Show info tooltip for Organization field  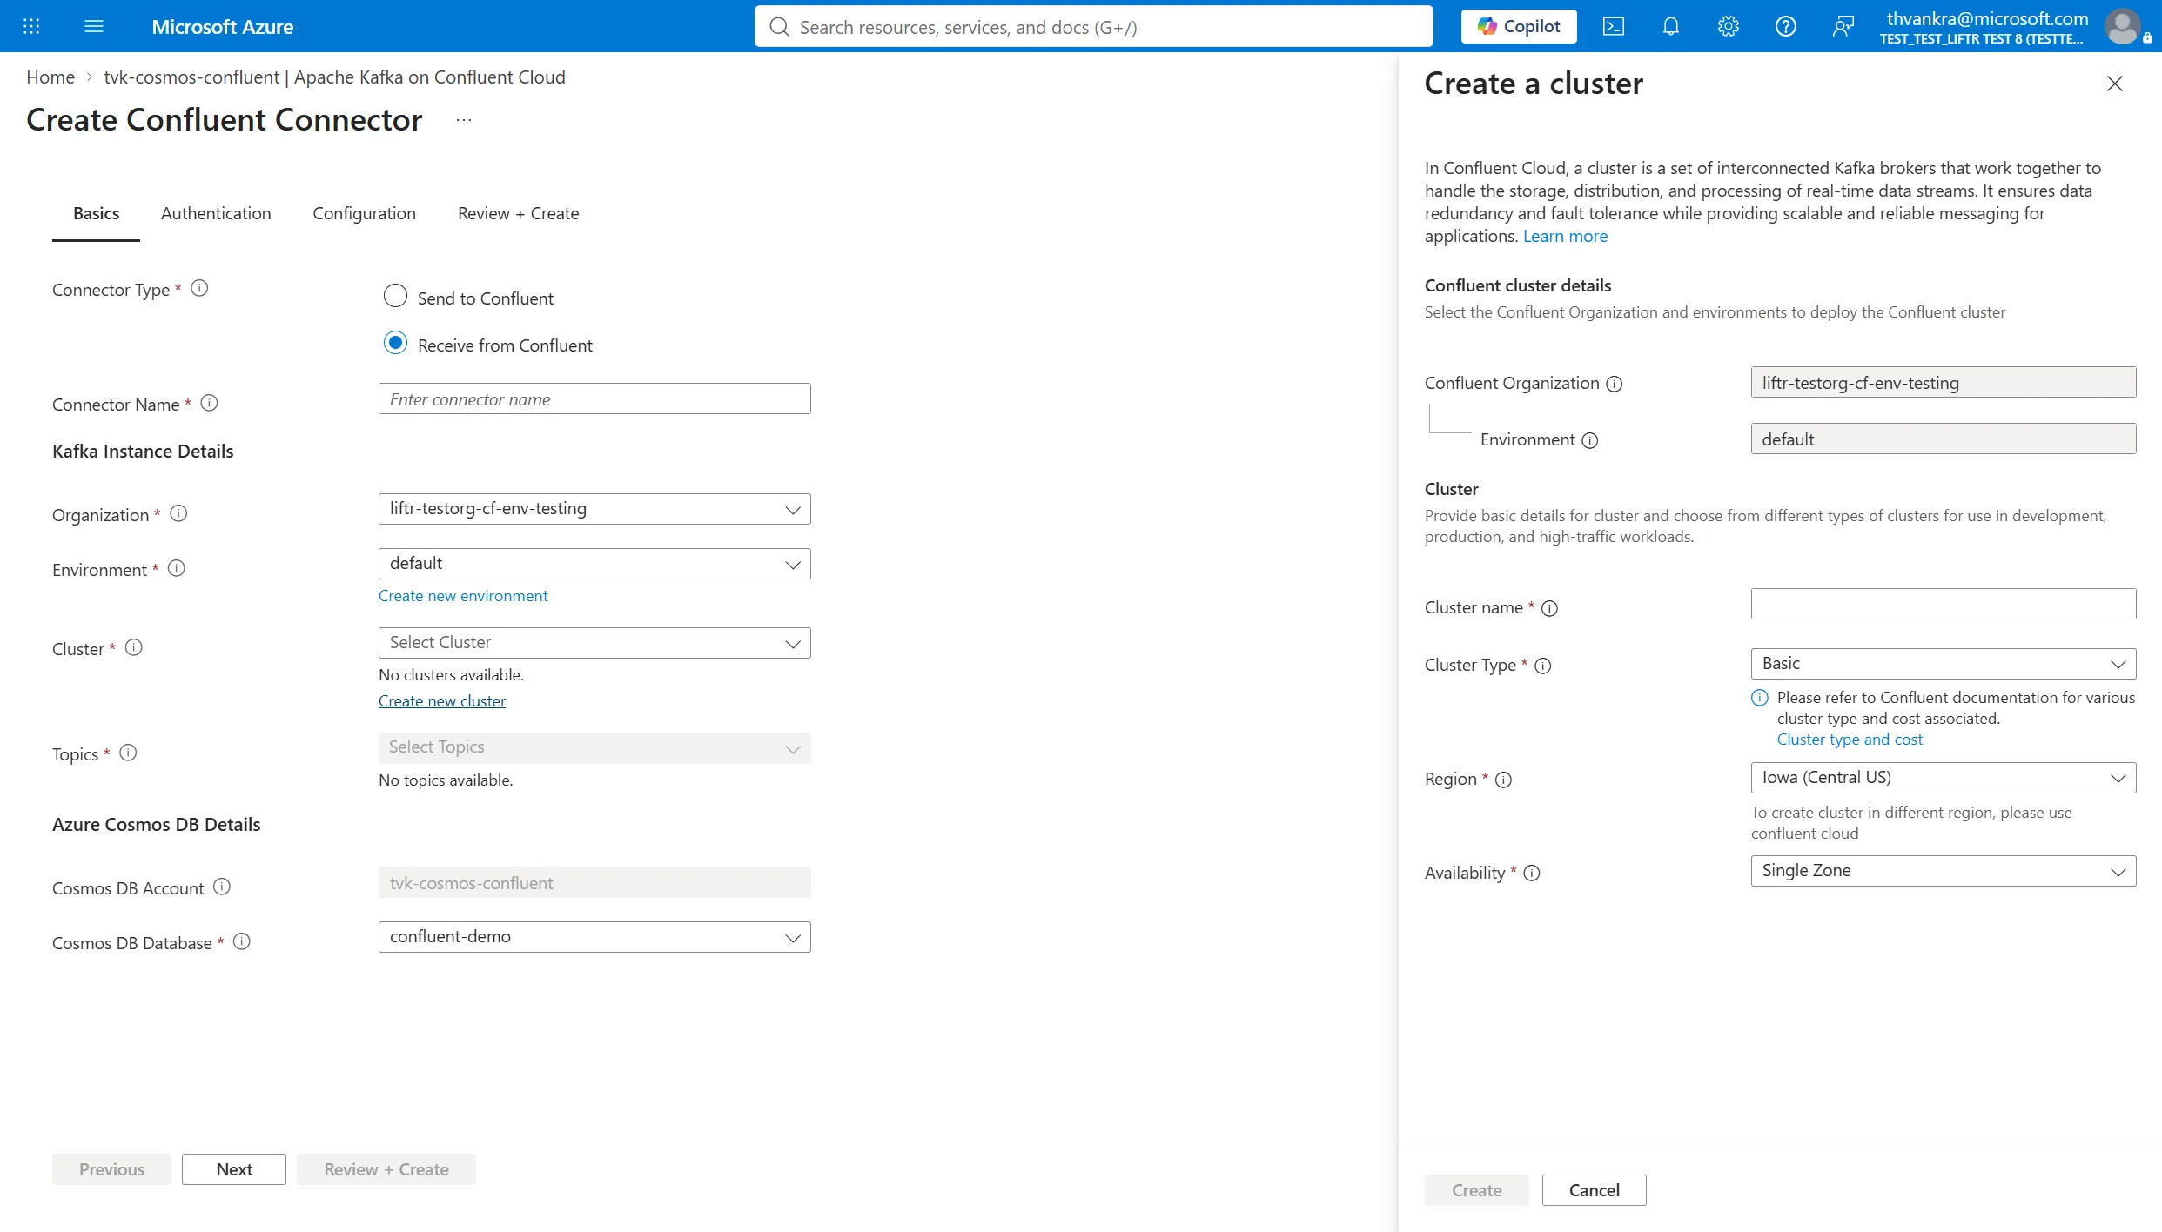tap(178, 513)
